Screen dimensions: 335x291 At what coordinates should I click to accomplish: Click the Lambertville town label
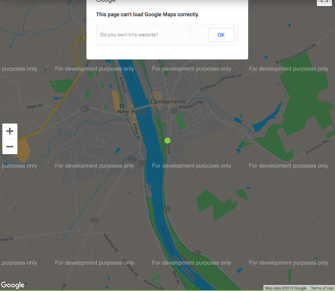click(x=168, y=102)
